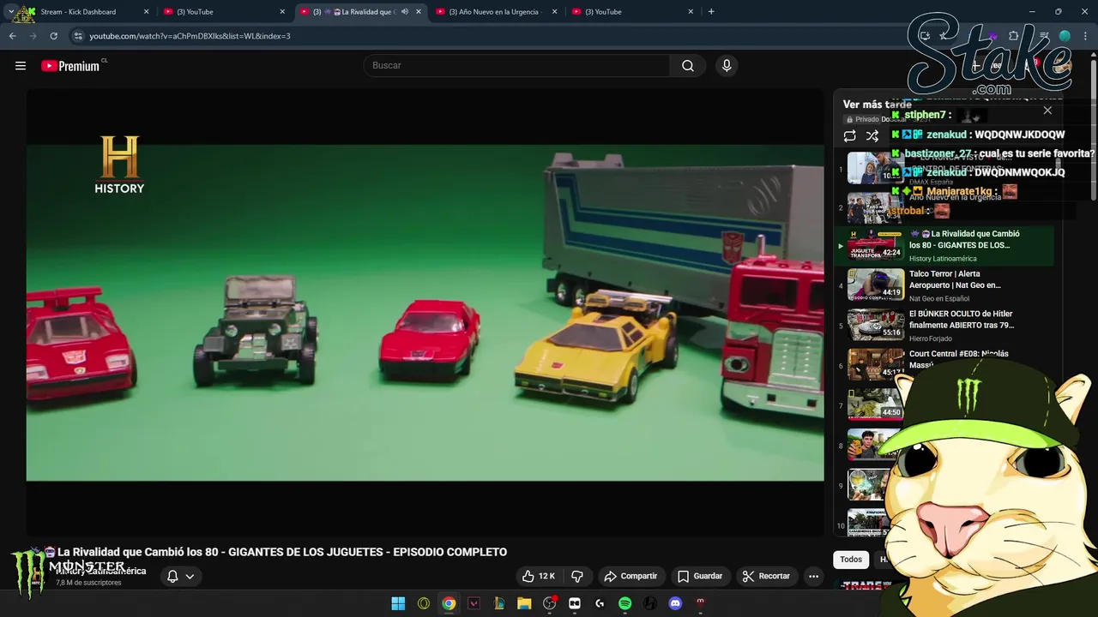Open Opera GX from the taskbar
Viewport: 1098px width, 617px height.
pos(424,603)
